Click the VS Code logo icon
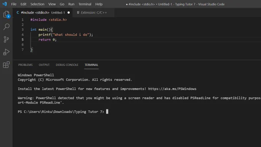Viewport: 261px width, 147px height. (x=5, y=4)
